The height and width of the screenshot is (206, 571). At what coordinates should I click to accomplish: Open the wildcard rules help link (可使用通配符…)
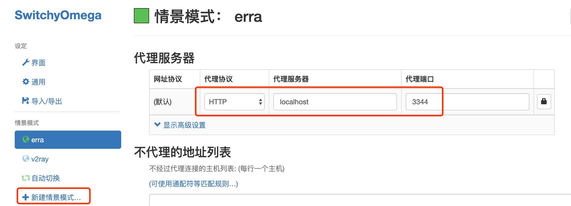coord(193,184)
